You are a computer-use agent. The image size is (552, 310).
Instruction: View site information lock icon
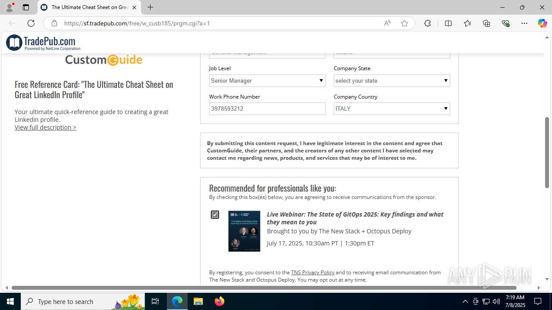pyautogui.click(x=54, y=23)
